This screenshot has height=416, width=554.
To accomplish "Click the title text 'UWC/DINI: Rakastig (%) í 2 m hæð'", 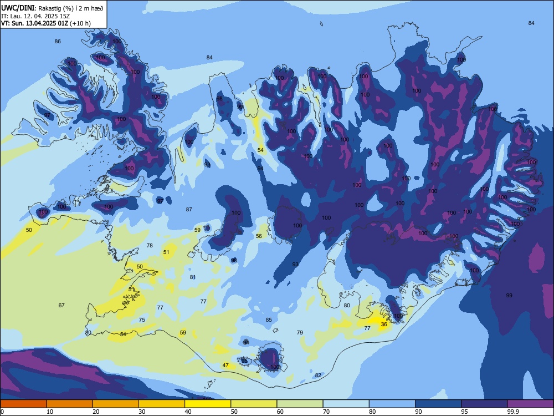I will (x=52, y=8).
